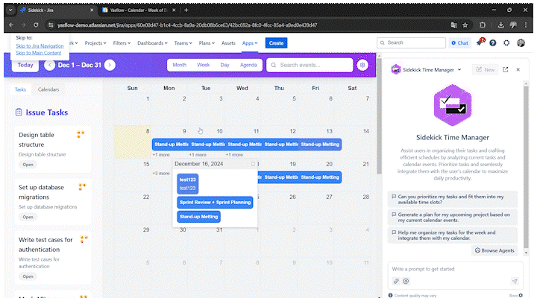Viewport: 537px width, 298px height.
Task: Click sparkle icon on Design table structure
Action: 81,134
